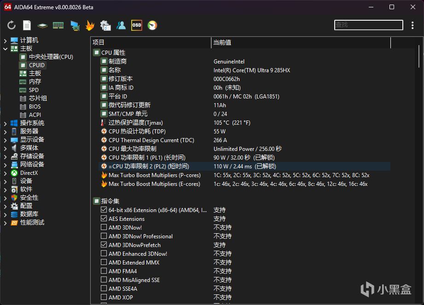Image resolution: width=424 pixels, height=305 pixels.
Task: Select the PL2 power limit row
Action: [245, 166]
